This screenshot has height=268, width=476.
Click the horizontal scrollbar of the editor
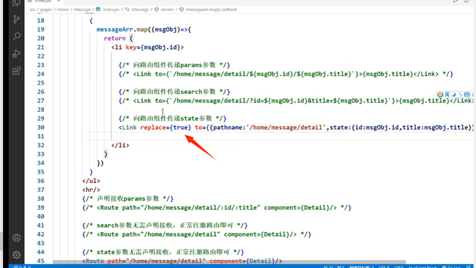pyautogui.click(x=229, y=262)
